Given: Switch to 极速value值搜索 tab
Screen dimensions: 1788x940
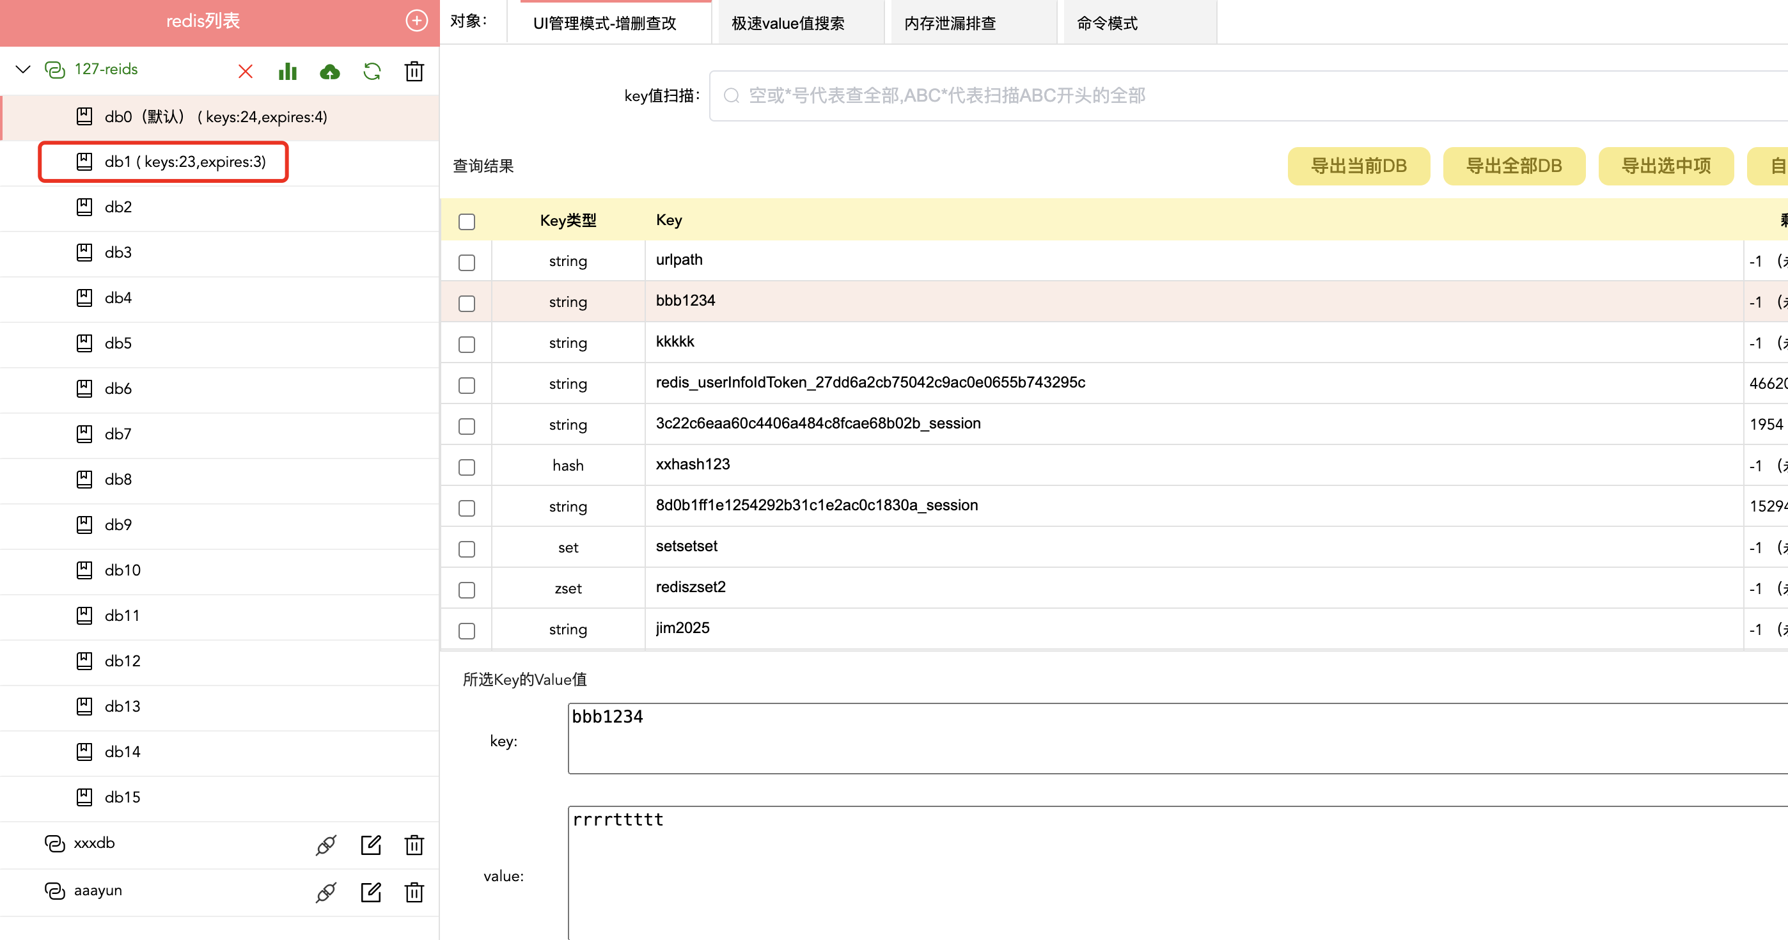Looking at the screenshot, I should pyautogui.click(x=788, y=23).
